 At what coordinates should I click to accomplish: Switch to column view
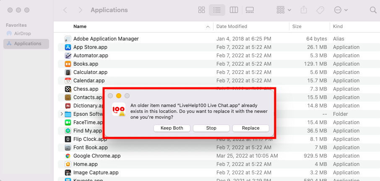[234, 10]
